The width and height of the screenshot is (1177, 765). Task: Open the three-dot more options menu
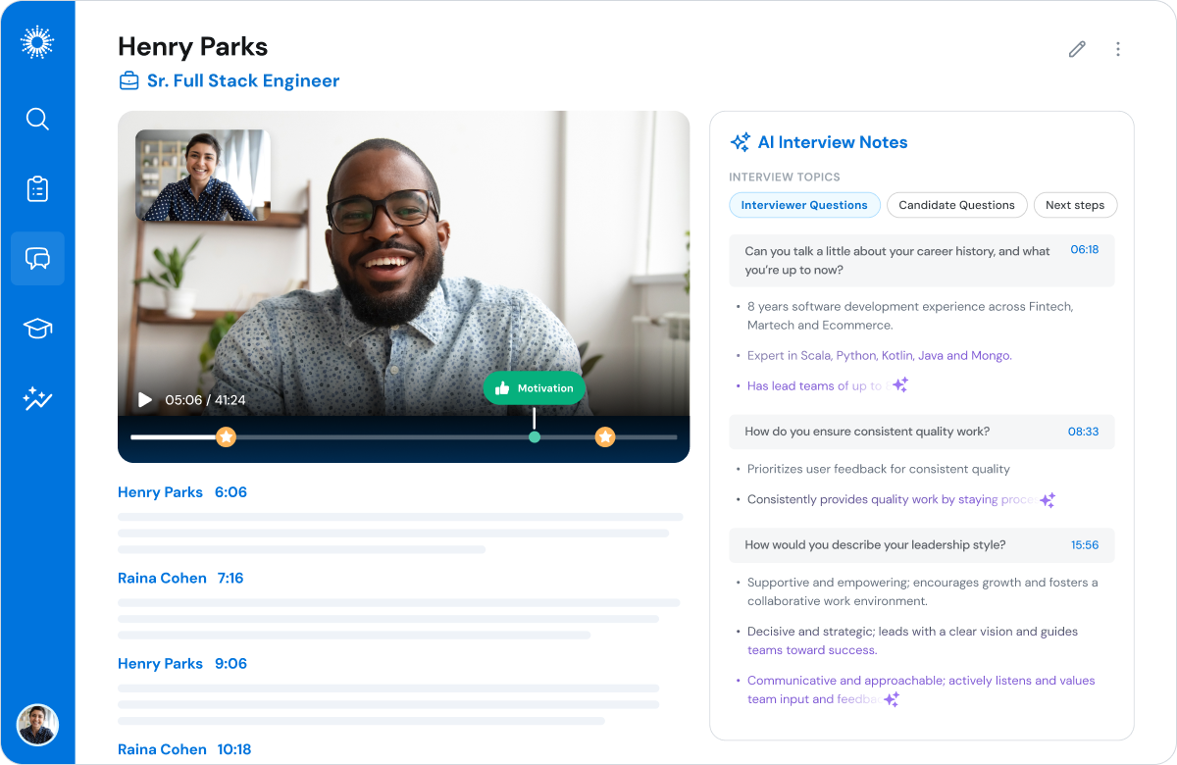(1118, 49)
